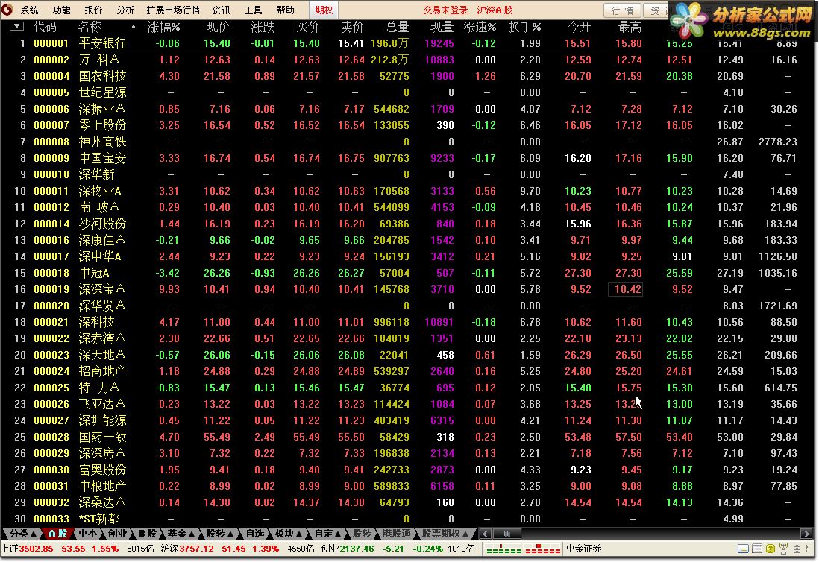Click the green-red market breadth indicator
This screenshot has height=562, width=819.
524,549
